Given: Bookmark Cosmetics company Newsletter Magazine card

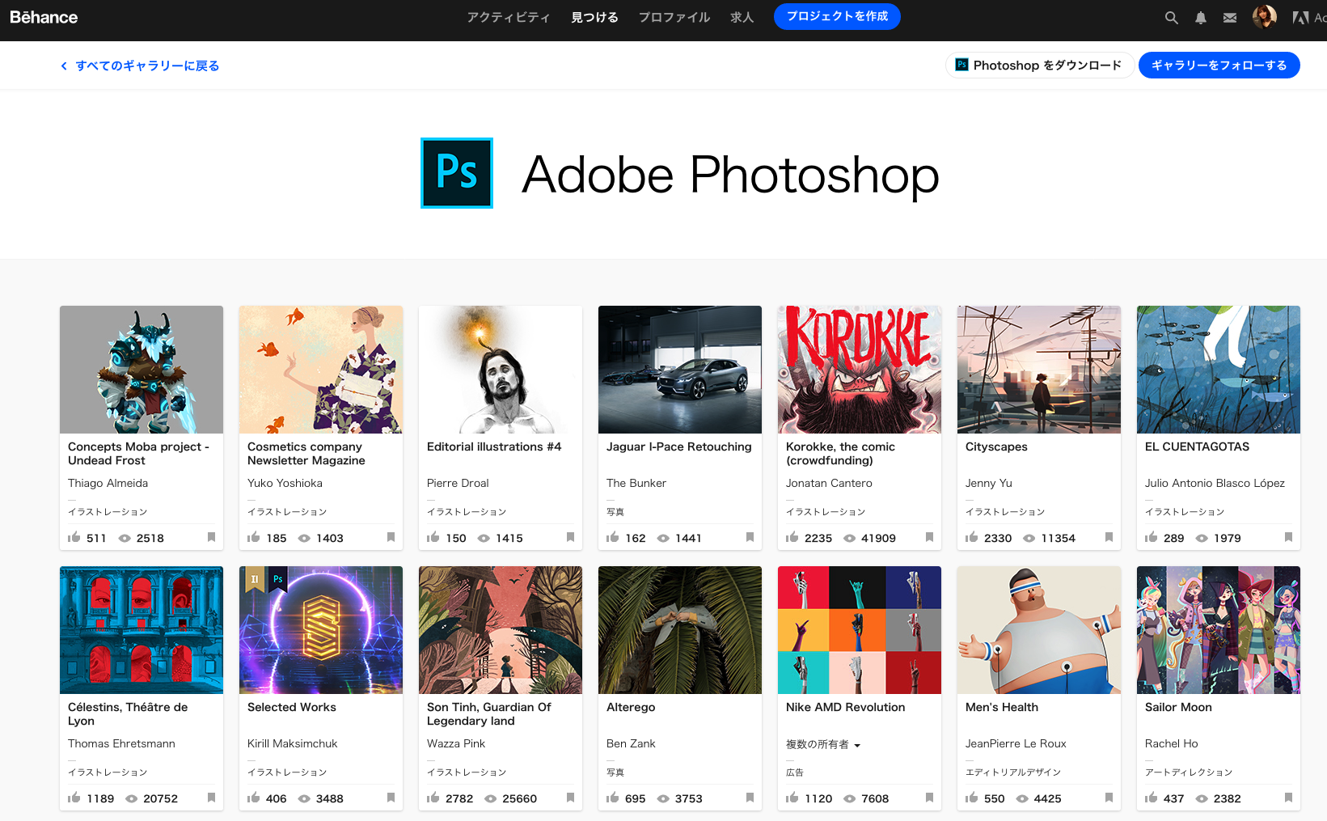Looking at the screenshot, I should click(391, 537).
